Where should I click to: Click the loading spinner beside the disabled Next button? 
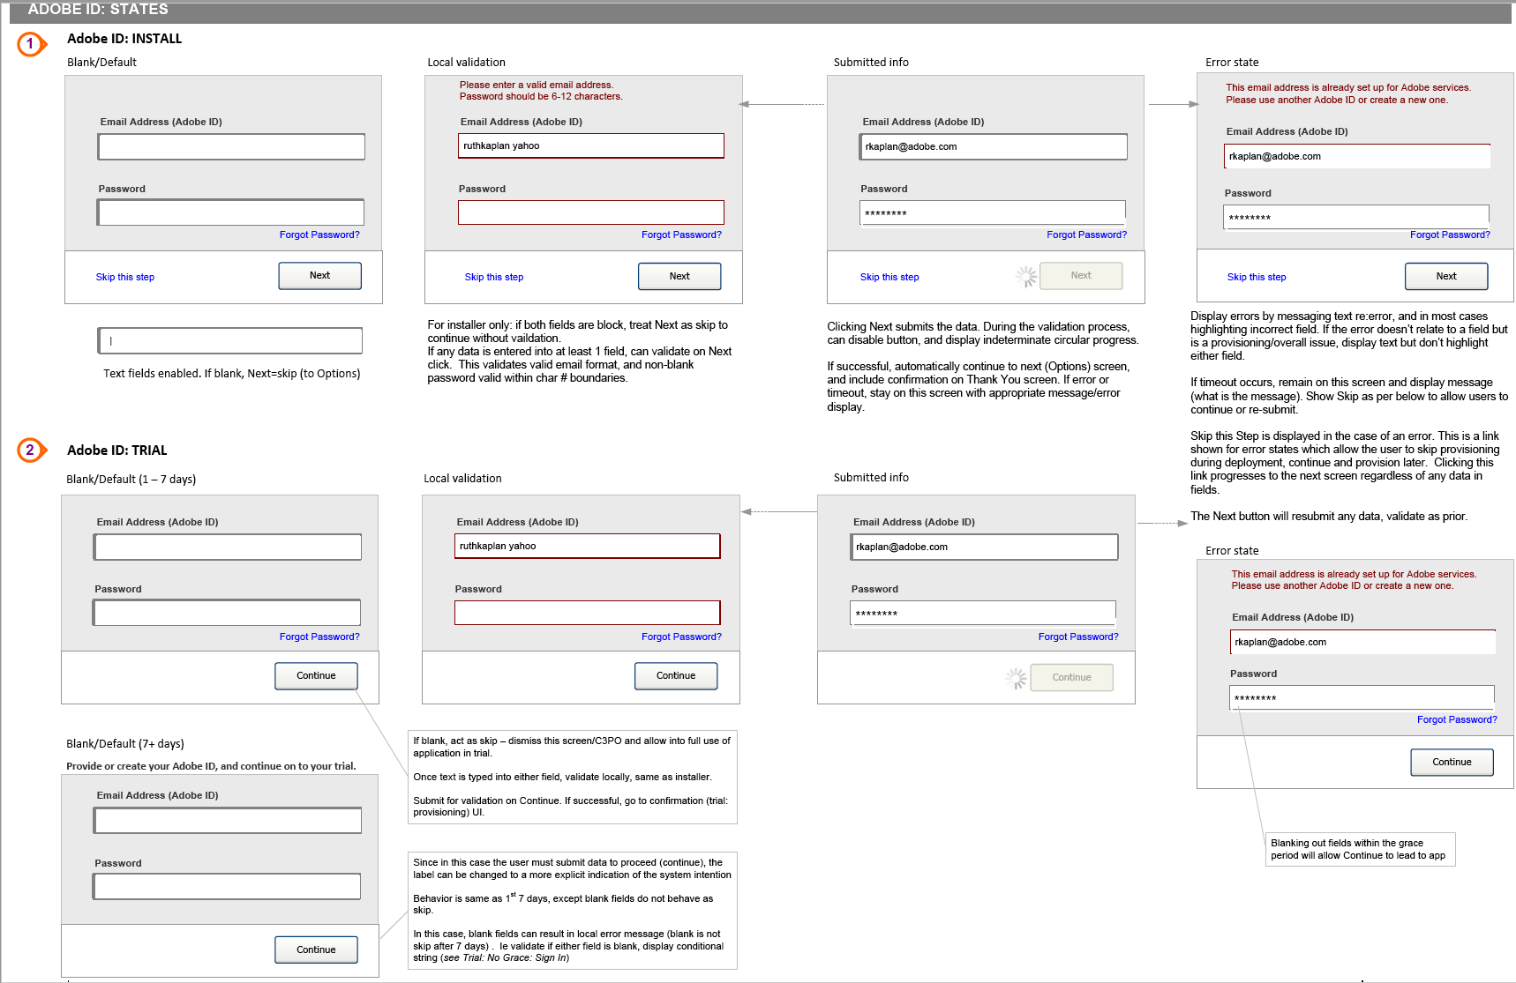[x=1025, y=276]
